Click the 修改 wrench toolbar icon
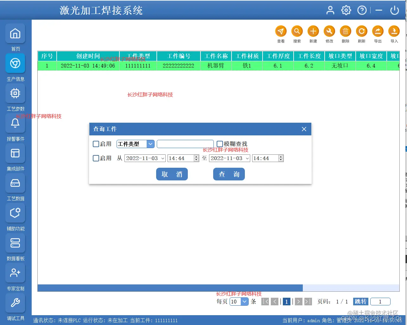 click(329, 31)
